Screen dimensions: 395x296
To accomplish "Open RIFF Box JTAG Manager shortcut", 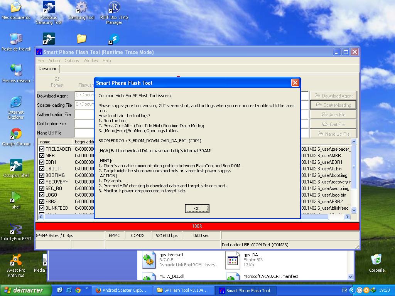I will coord(114,13).
